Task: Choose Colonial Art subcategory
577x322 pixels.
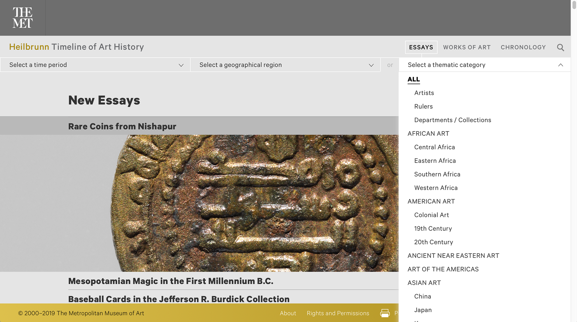Action: 432,215
